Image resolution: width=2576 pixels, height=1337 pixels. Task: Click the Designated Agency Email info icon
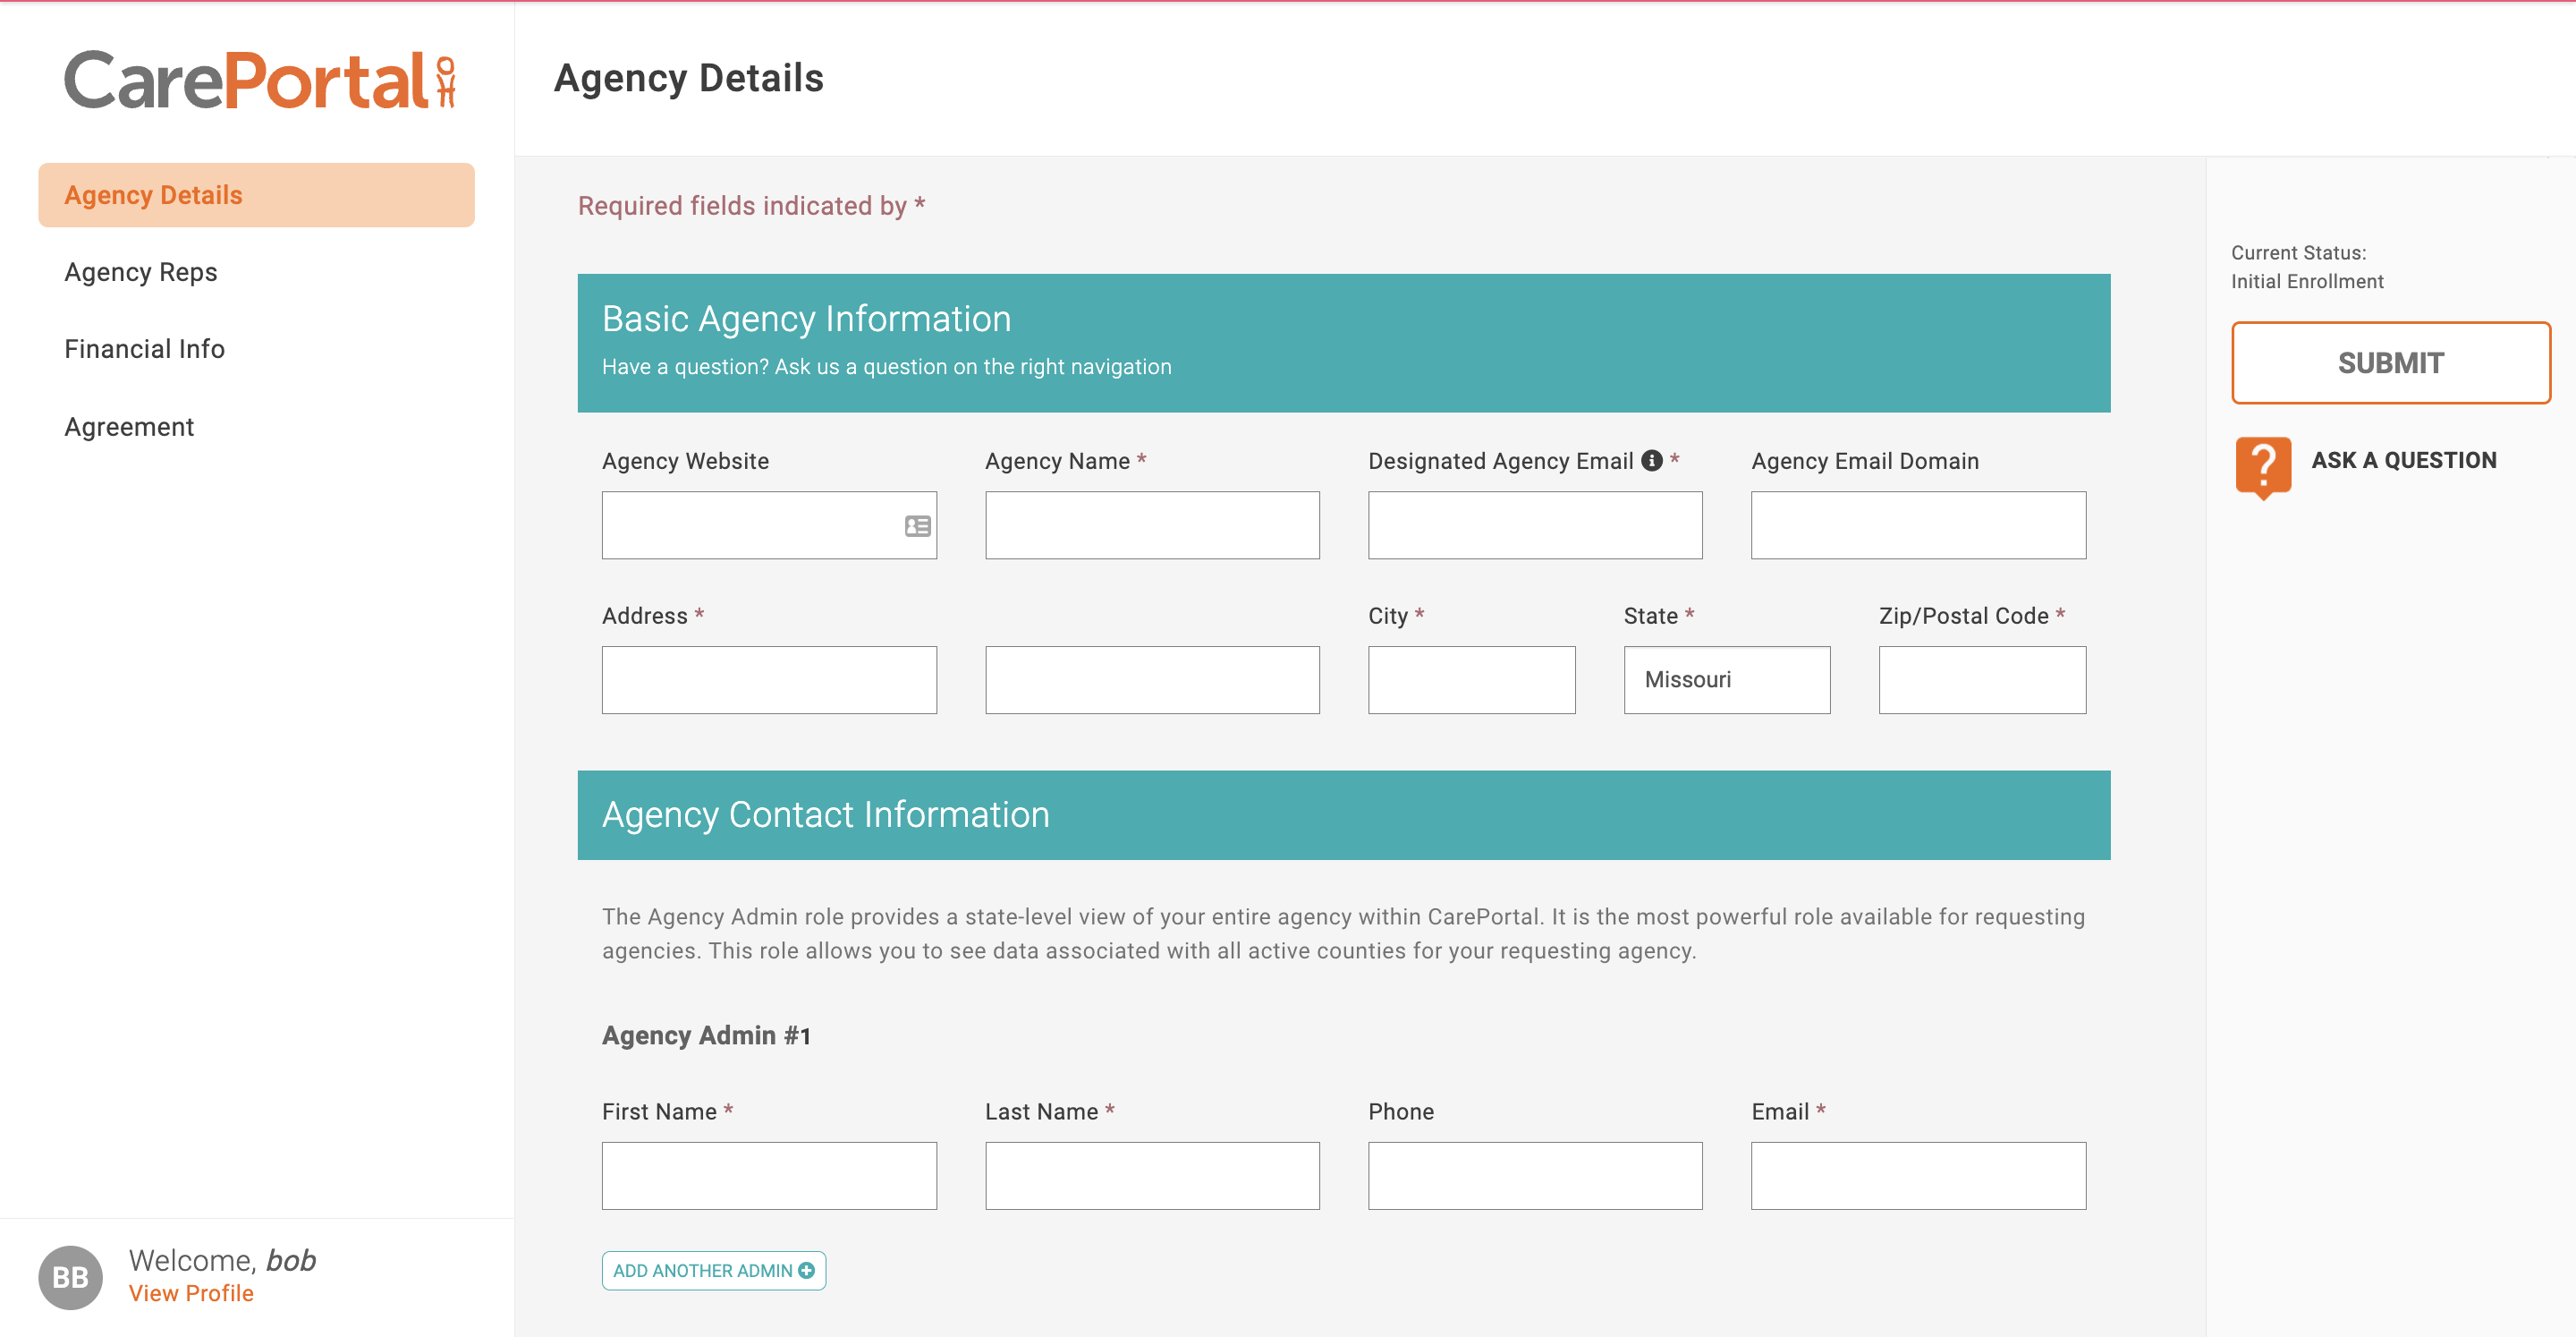1652,460
